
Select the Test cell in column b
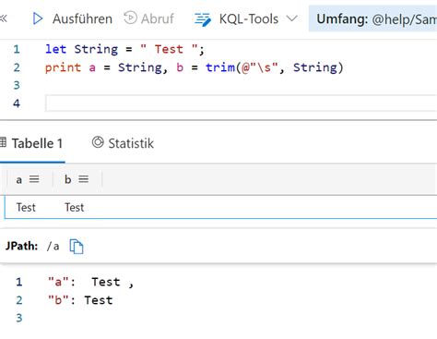click(75, 207)
